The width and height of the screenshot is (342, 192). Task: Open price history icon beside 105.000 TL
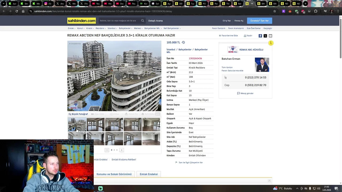(x=183, y=42)
